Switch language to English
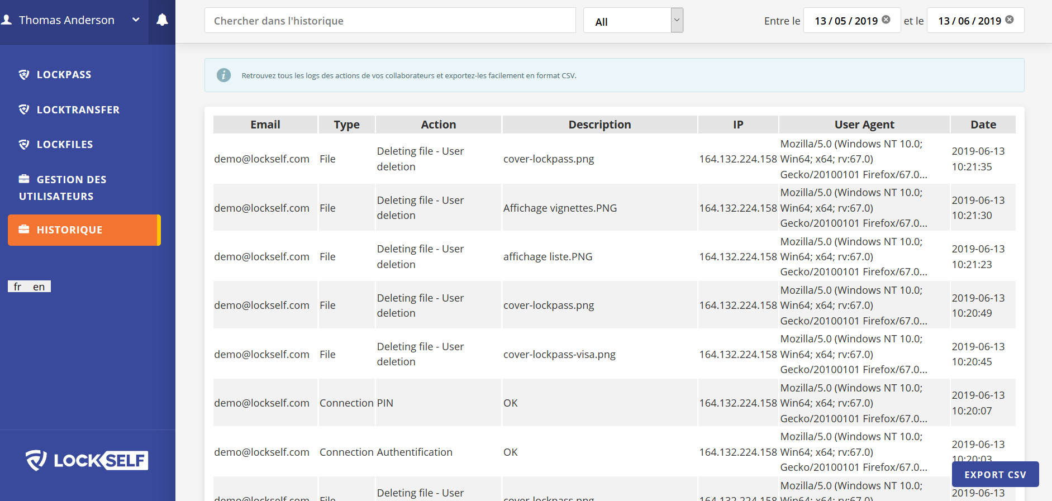 [x=39, y=287]
